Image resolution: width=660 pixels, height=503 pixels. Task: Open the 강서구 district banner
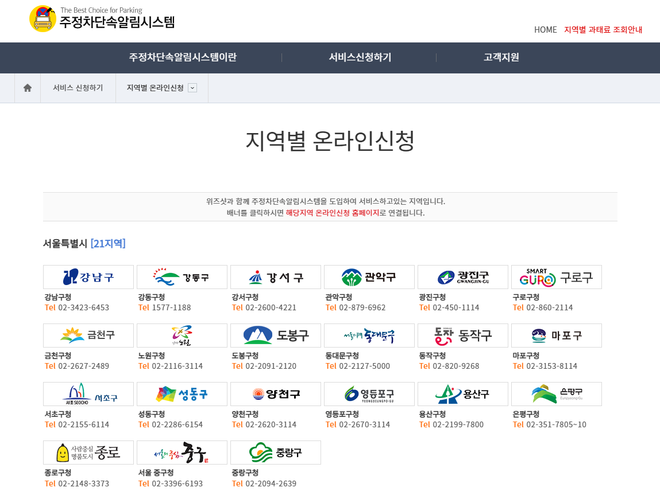click(276, 277)
